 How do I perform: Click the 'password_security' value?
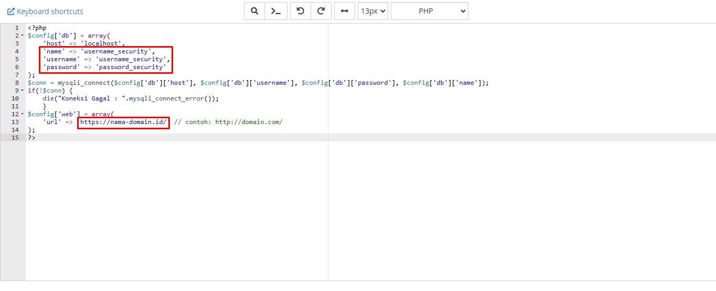131,67
